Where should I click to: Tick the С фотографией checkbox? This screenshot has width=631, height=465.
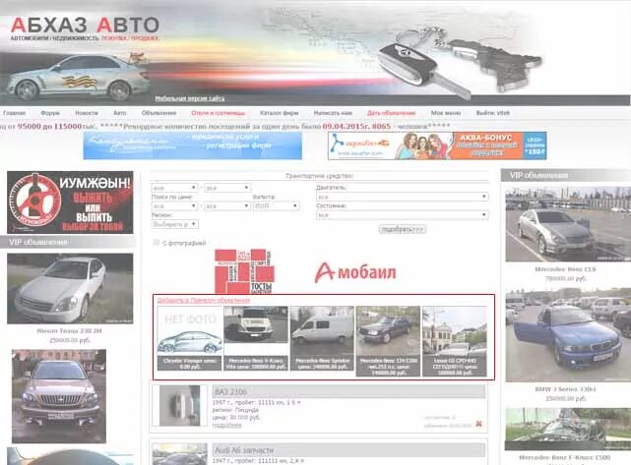point(157,243)
